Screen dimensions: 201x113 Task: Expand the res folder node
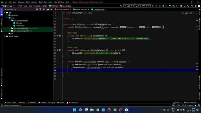point(7,34)
